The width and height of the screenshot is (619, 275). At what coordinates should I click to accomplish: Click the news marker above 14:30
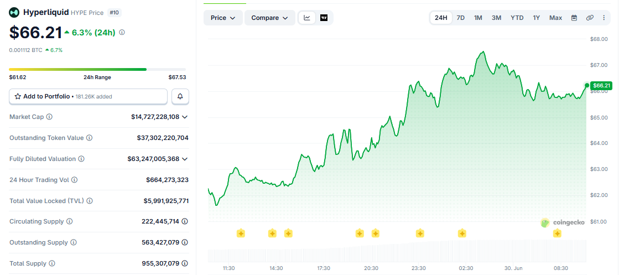click(272, 234)
